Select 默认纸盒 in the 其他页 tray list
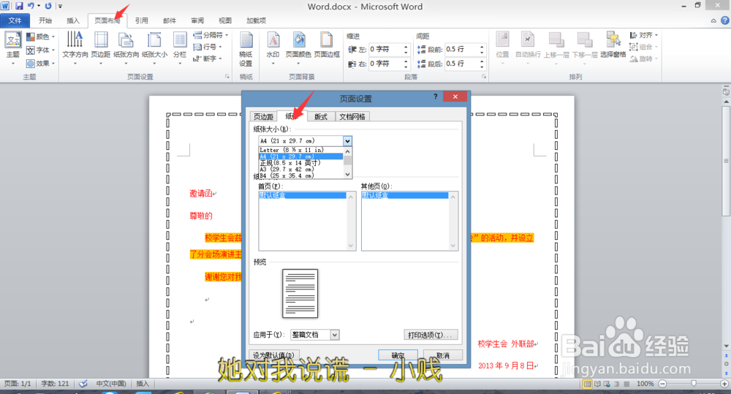 (x=405, y=195)
